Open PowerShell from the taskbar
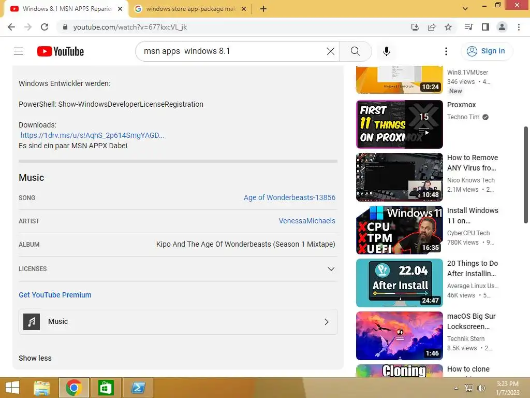530x398 pixels. click(138, 388)
